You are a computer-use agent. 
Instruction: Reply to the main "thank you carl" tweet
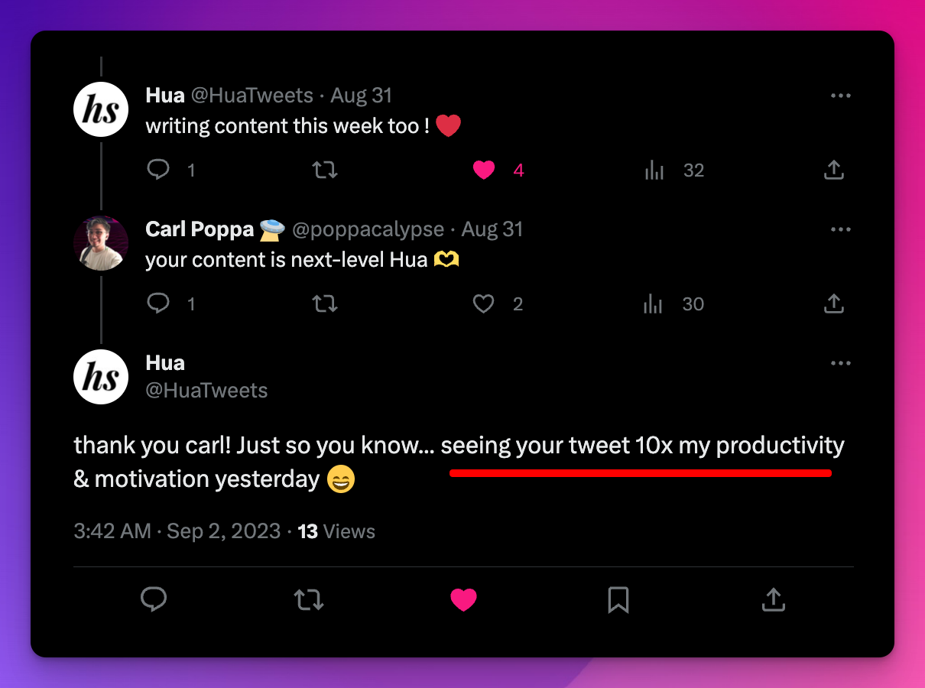coord(154,600)
